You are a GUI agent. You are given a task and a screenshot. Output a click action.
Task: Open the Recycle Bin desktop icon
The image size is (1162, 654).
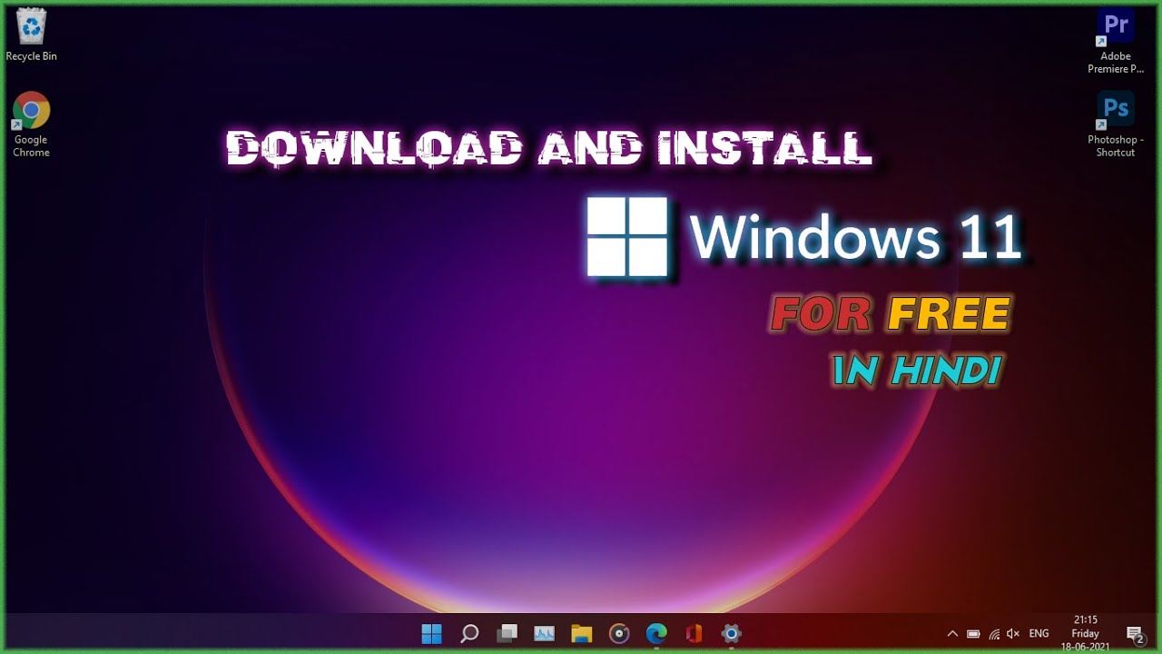tap(31, 35)
